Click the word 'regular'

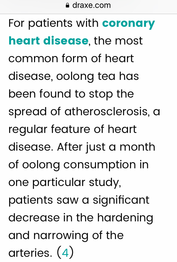click(x=28, y=130)
